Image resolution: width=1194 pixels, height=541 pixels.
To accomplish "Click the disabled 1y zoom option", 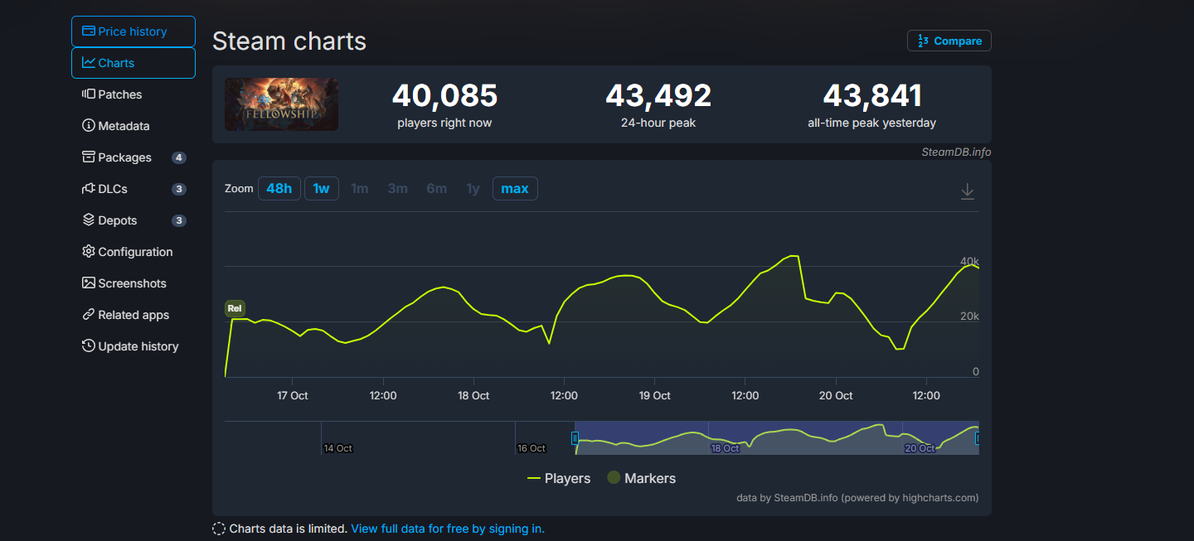I will pyautogui.click(x=473, y=189).
